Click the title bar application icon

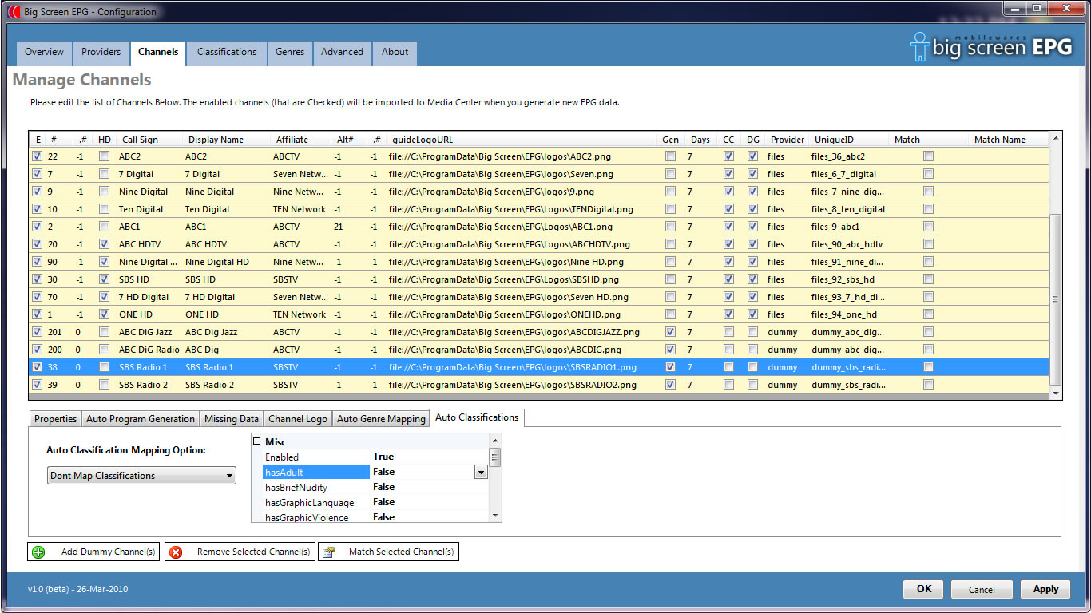[13, 12]
